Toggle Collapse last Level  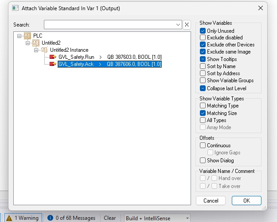pyautogui.click(x=203, y=88)
